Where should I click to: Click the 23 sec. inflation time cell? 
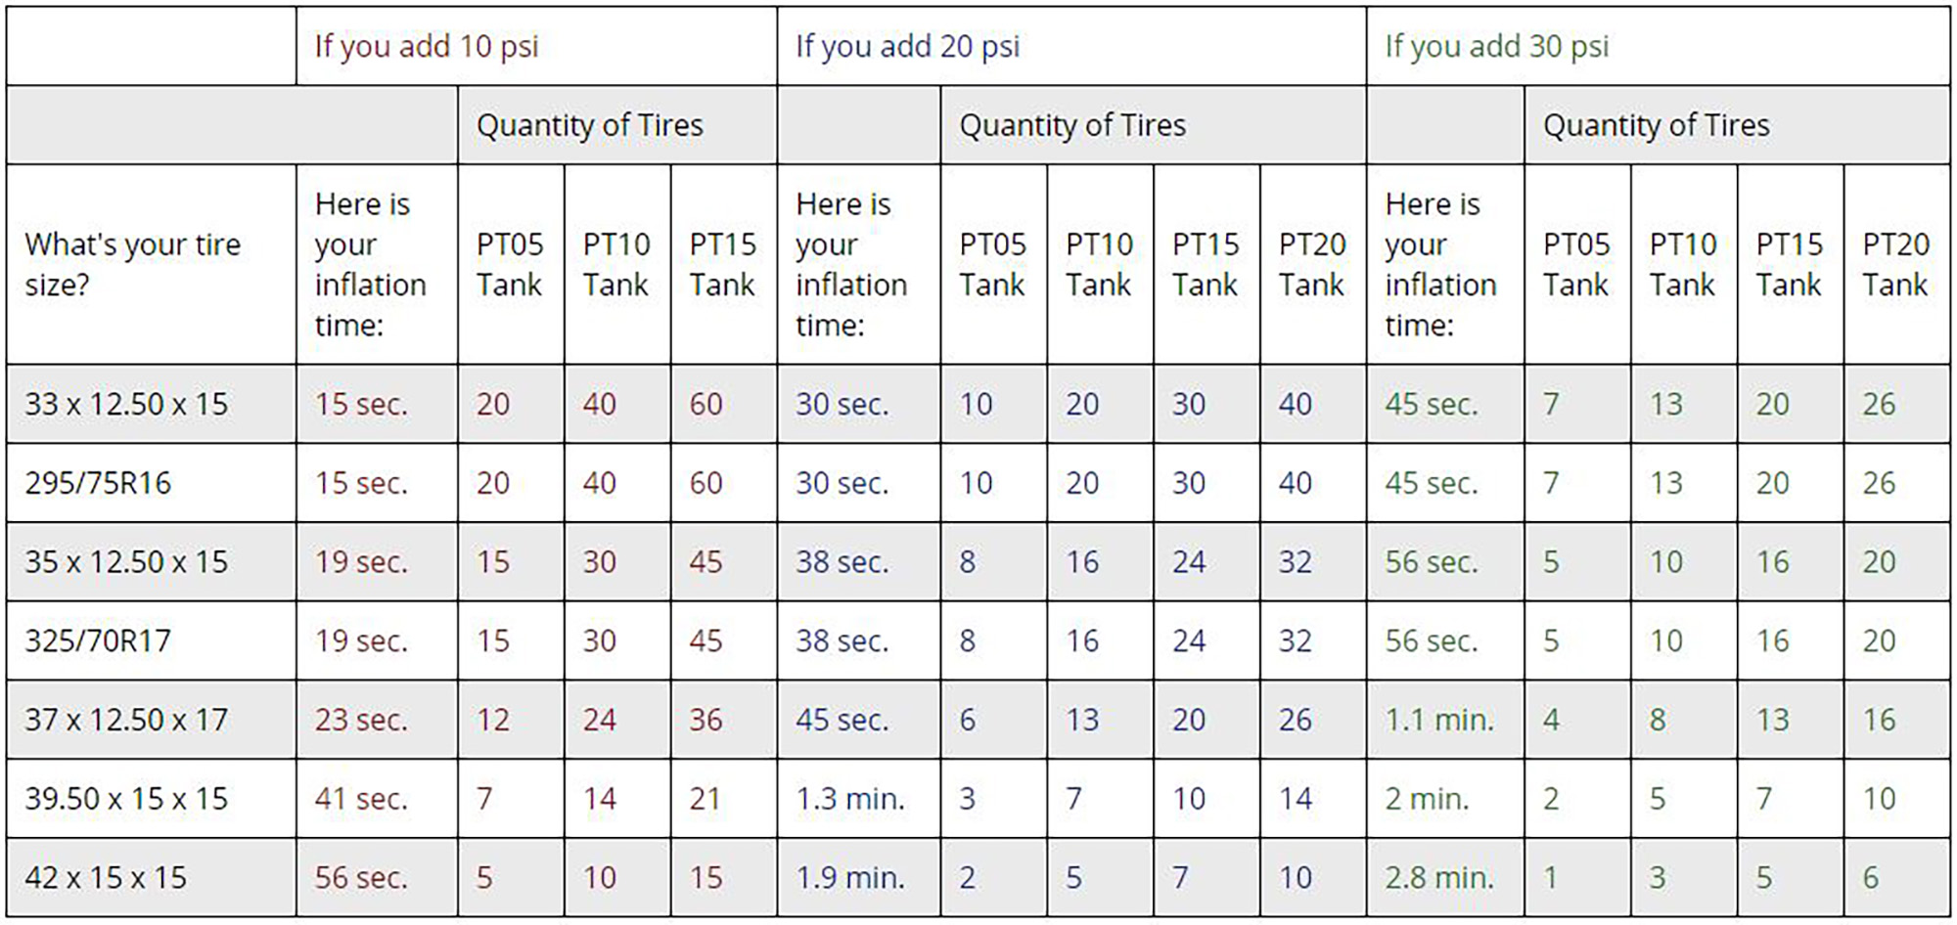point(377,720)
